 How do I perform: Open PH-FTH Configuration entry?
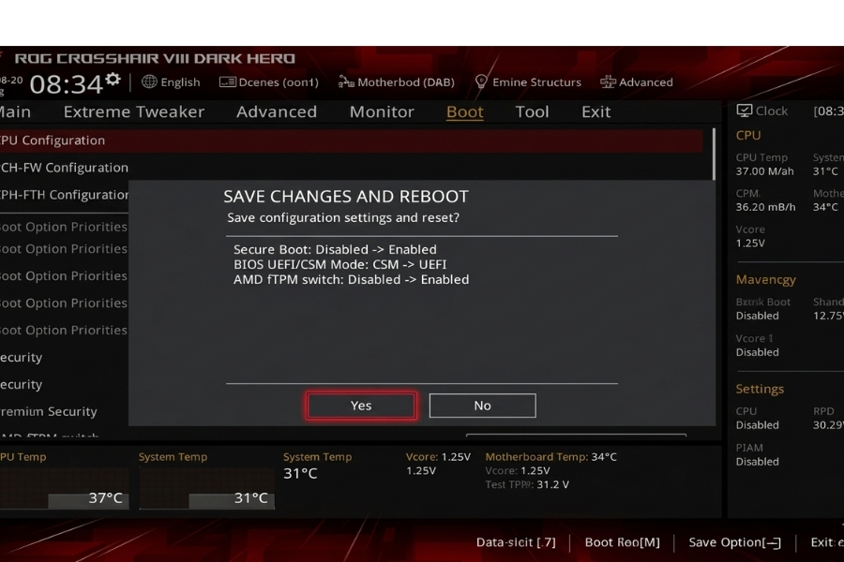pyautogui.click(x=64, y=195)
